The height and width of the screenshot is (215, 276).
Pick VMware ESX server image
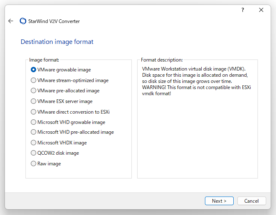tap(62, 101)
